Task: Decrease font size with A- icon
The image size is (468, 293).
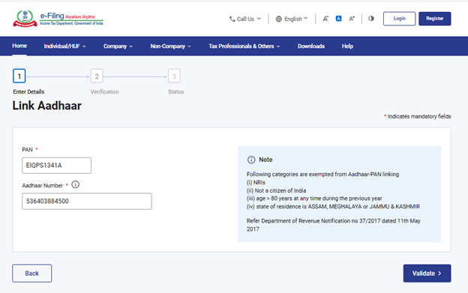Action: tap(325, 19)
